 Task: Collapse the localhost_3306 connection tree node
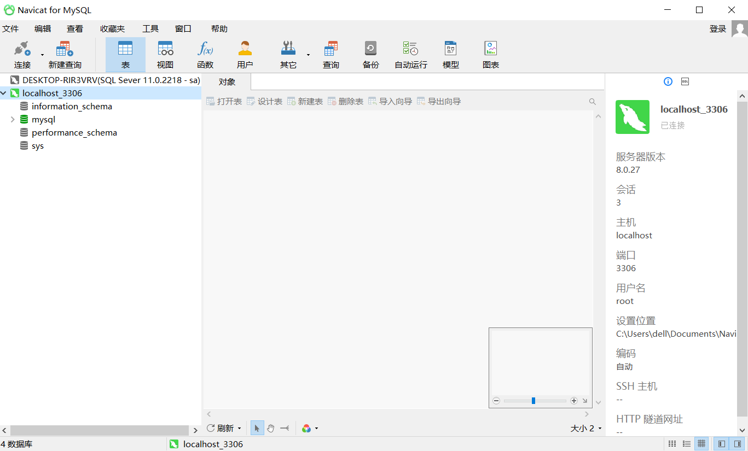(x=4, y=93)
